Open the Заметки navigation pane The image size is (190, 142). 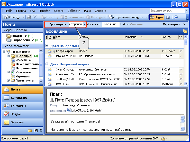(23, 122)
